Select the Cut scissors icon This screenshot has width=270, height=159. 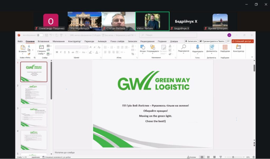pyautogui.click(x=29, y=46)
